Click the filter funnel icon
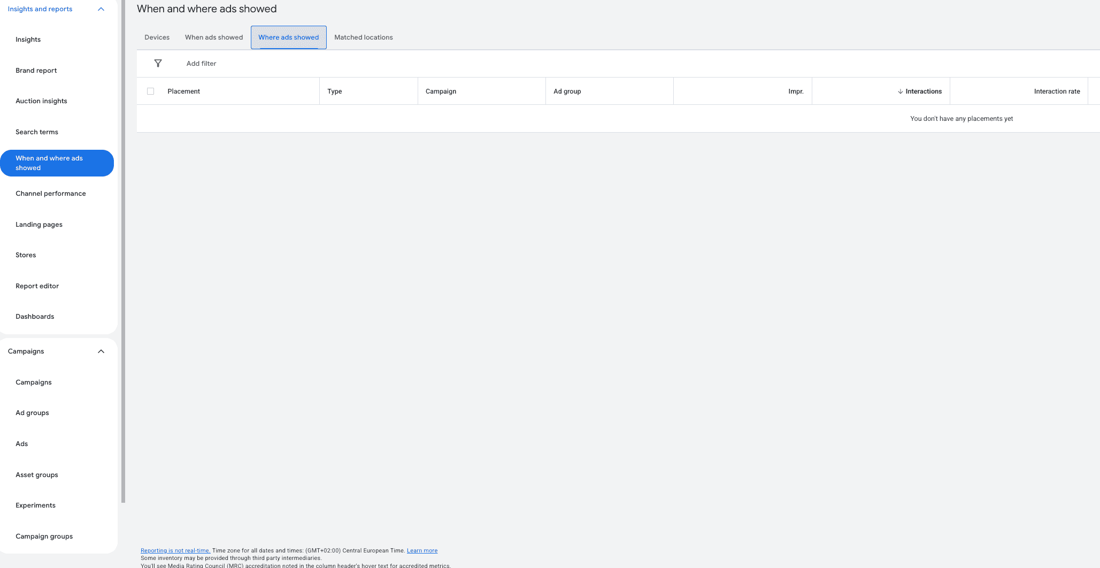The width and height of the screenshot is (1100, 568). 158,64
